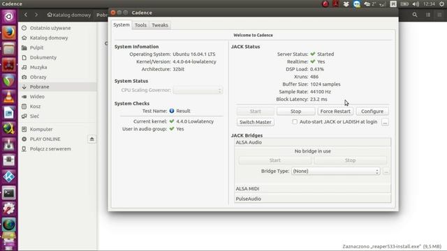The height and width of the screenshot is (251, 447).
Task: Click the Result info icon in System Checks
Action: coord(172,111)
